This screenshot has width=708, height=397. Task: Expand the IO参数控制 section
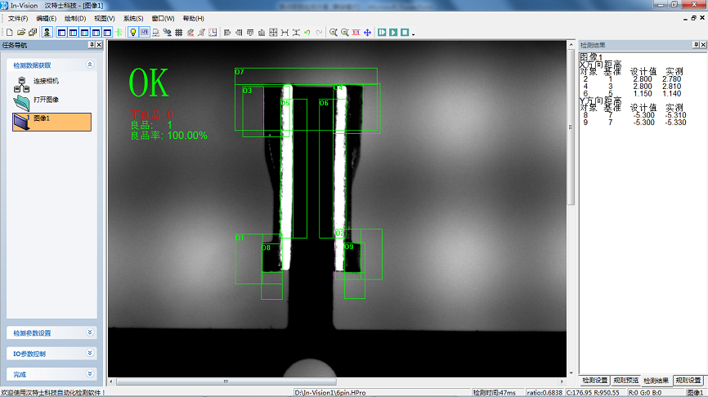tap(89, 354)
